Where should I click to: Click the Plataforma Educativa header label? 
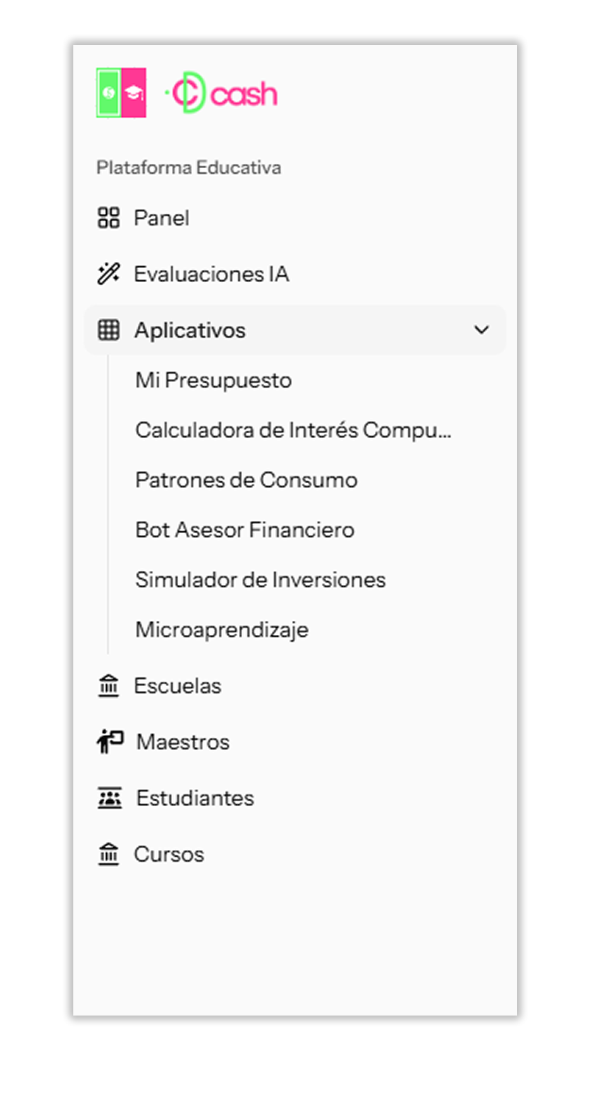click(x=189, y=167)
